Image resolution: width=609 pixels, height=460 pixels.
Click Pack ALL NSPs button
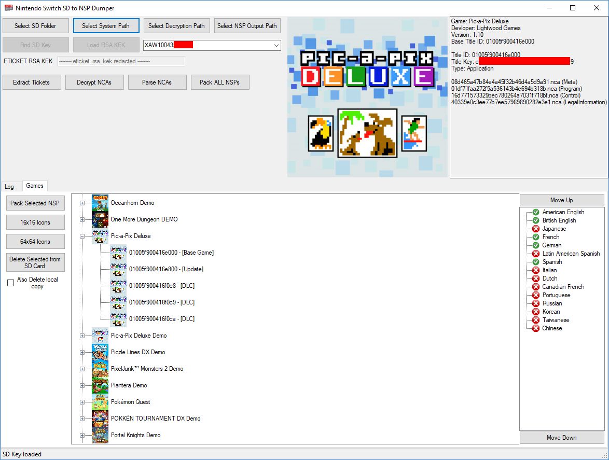(x=220, y=82)
